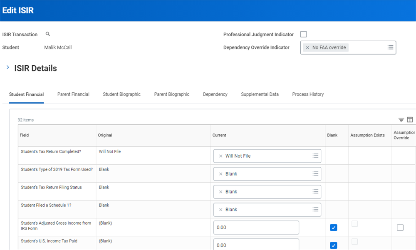
Task: Click the Adjusted Gross Income current value field
Action: [x=256, y=228]
